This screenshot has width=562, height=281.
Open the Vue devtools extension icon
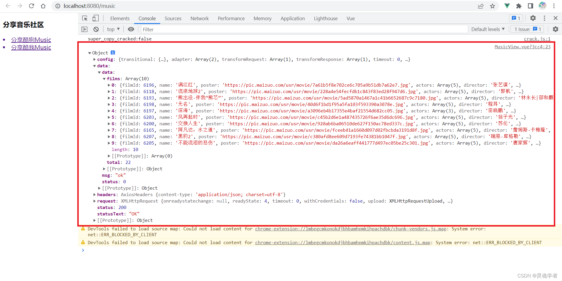pos(507,6)
